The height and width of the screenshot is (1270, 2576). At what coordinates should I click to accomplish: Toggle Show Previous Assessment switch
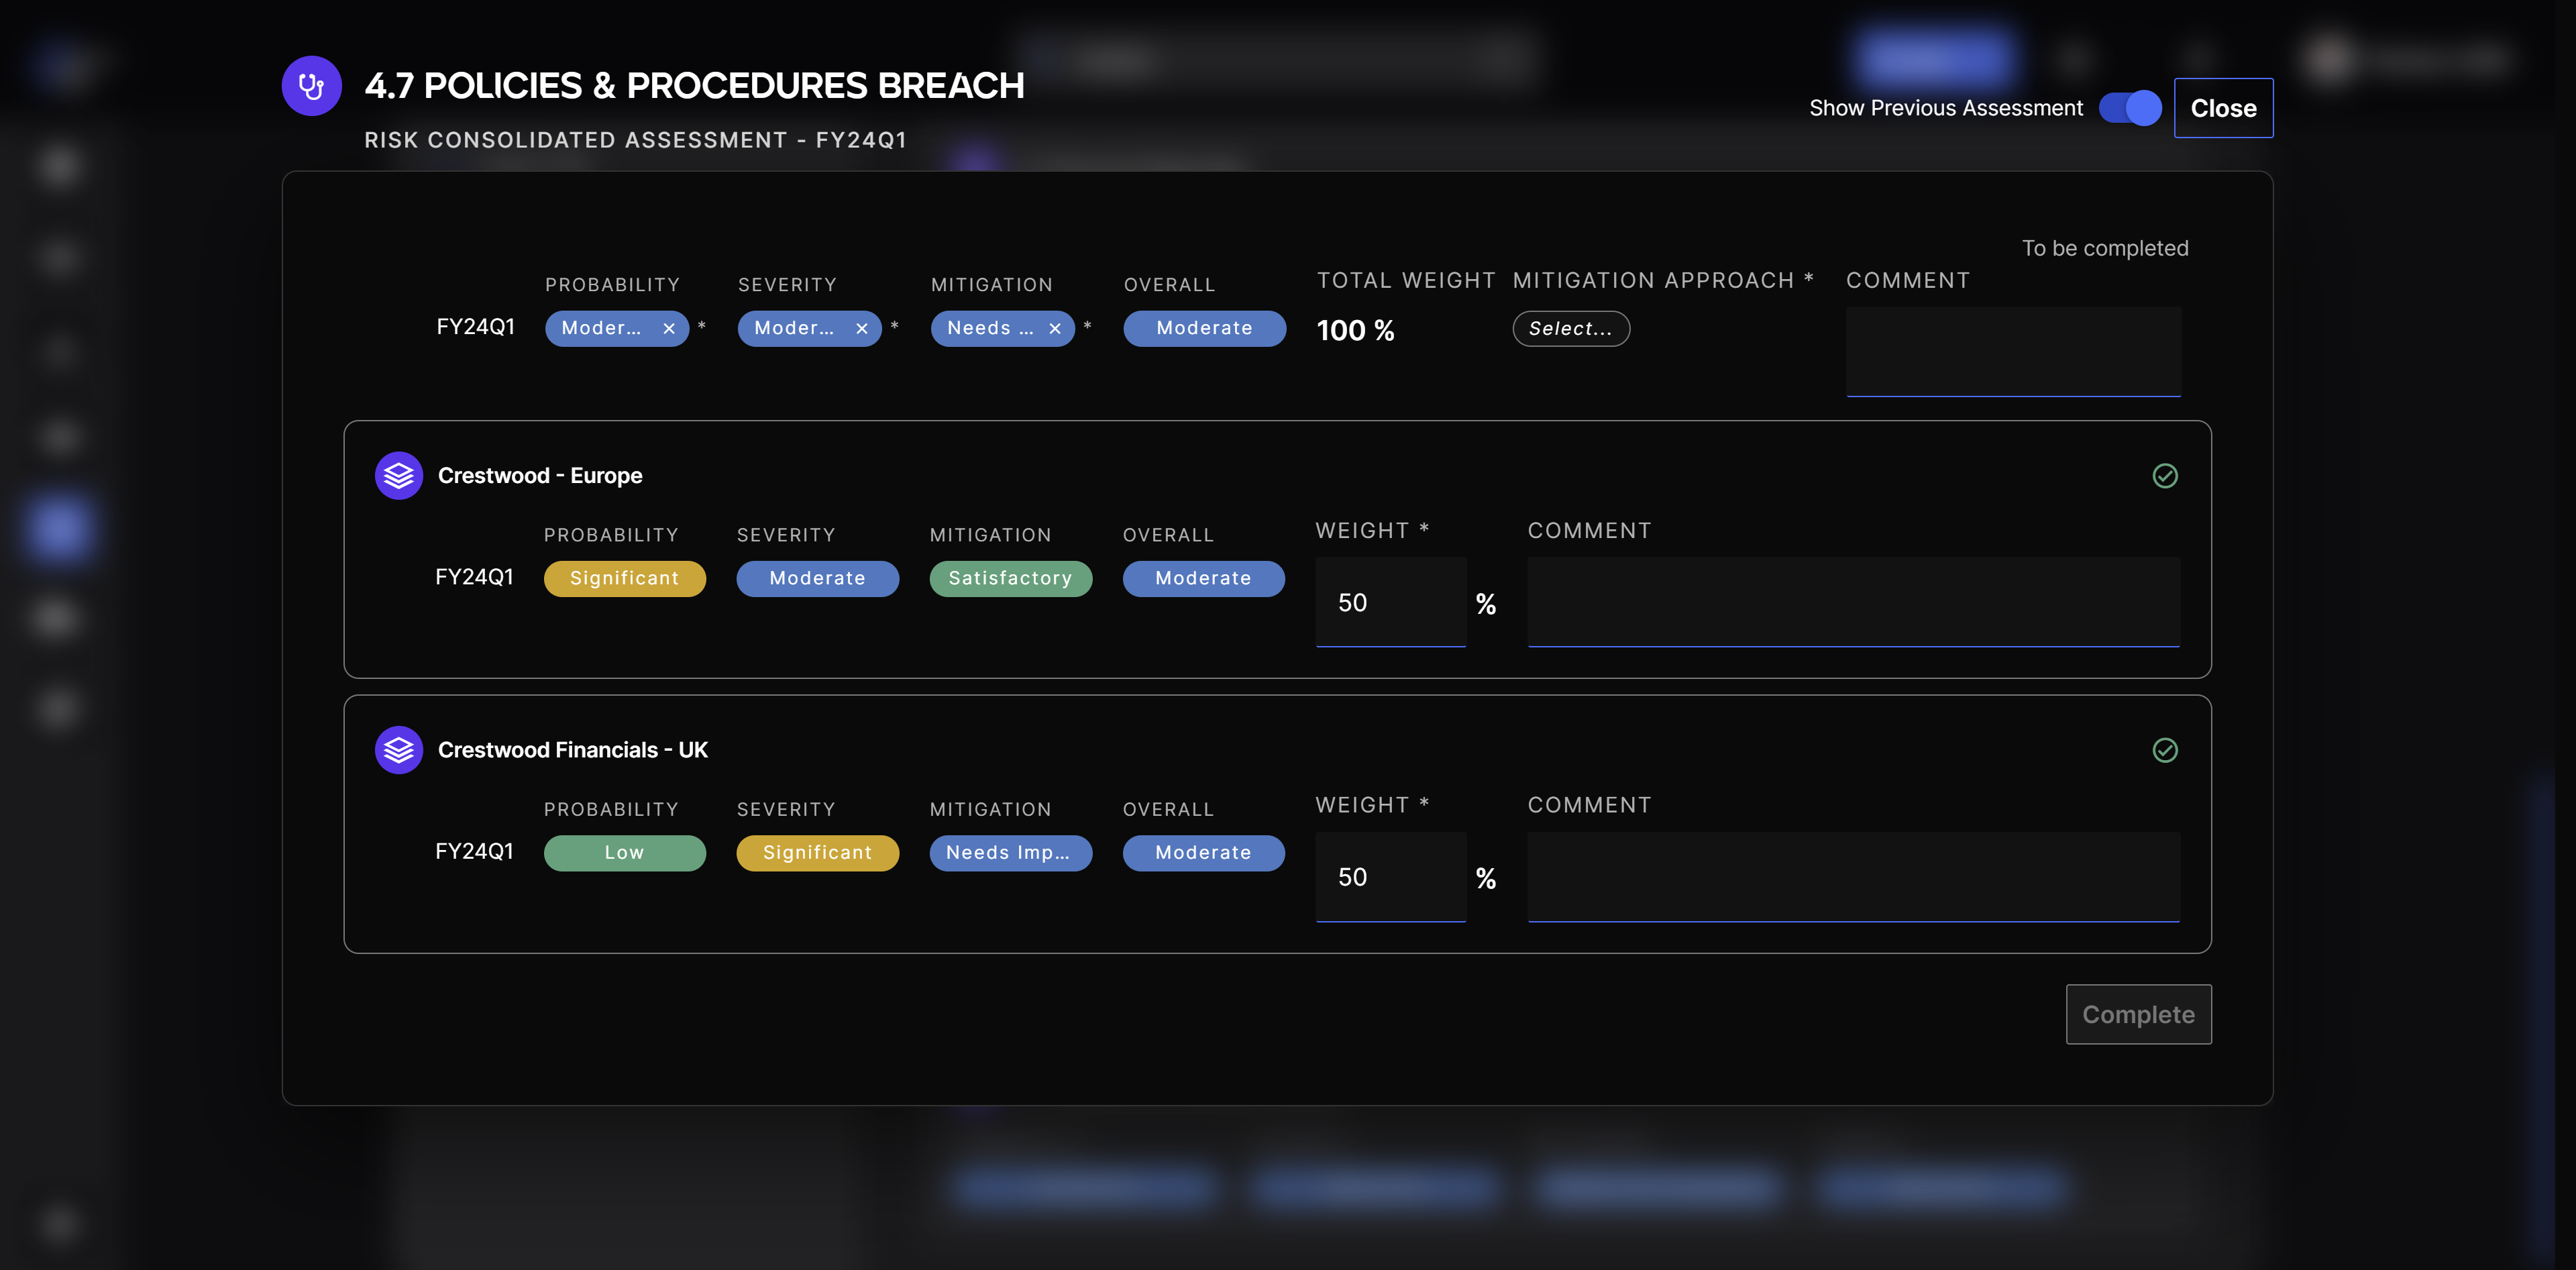pos(2130,108)
